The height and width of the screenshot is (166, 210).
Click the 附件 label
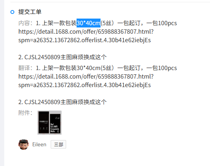tap(26, 113)
